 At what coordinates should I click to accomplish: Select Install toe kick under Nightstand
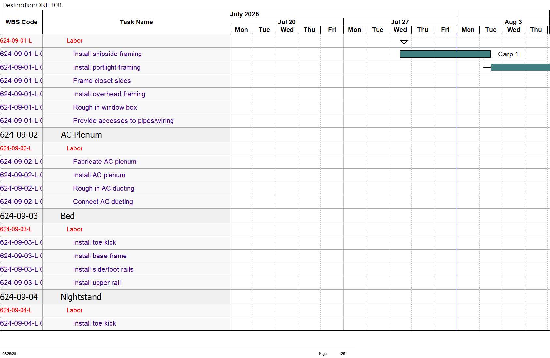pos(95,323)
